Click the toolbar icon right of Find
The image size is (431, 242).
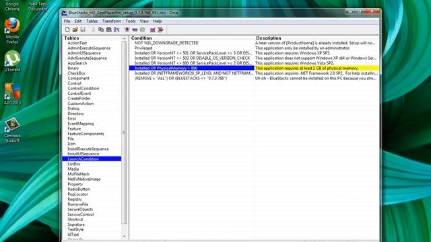127,30
